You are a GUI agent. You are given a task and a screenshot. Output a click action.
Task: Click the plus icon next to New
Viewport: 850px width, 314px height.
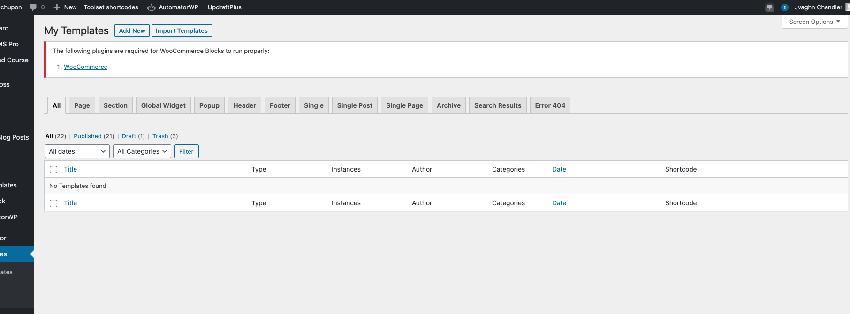click(57, 7)
